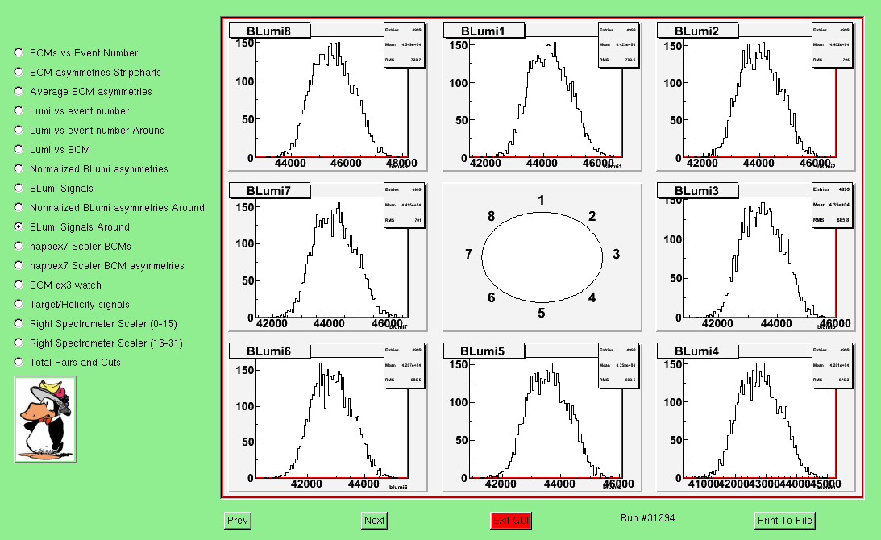
Task: Click the Run #31294 label
Action: (648, 518)
